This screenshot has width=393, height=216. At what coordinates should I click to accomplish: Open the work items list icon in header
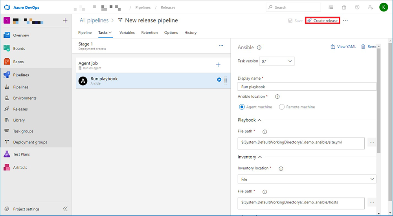click(331, 7)
